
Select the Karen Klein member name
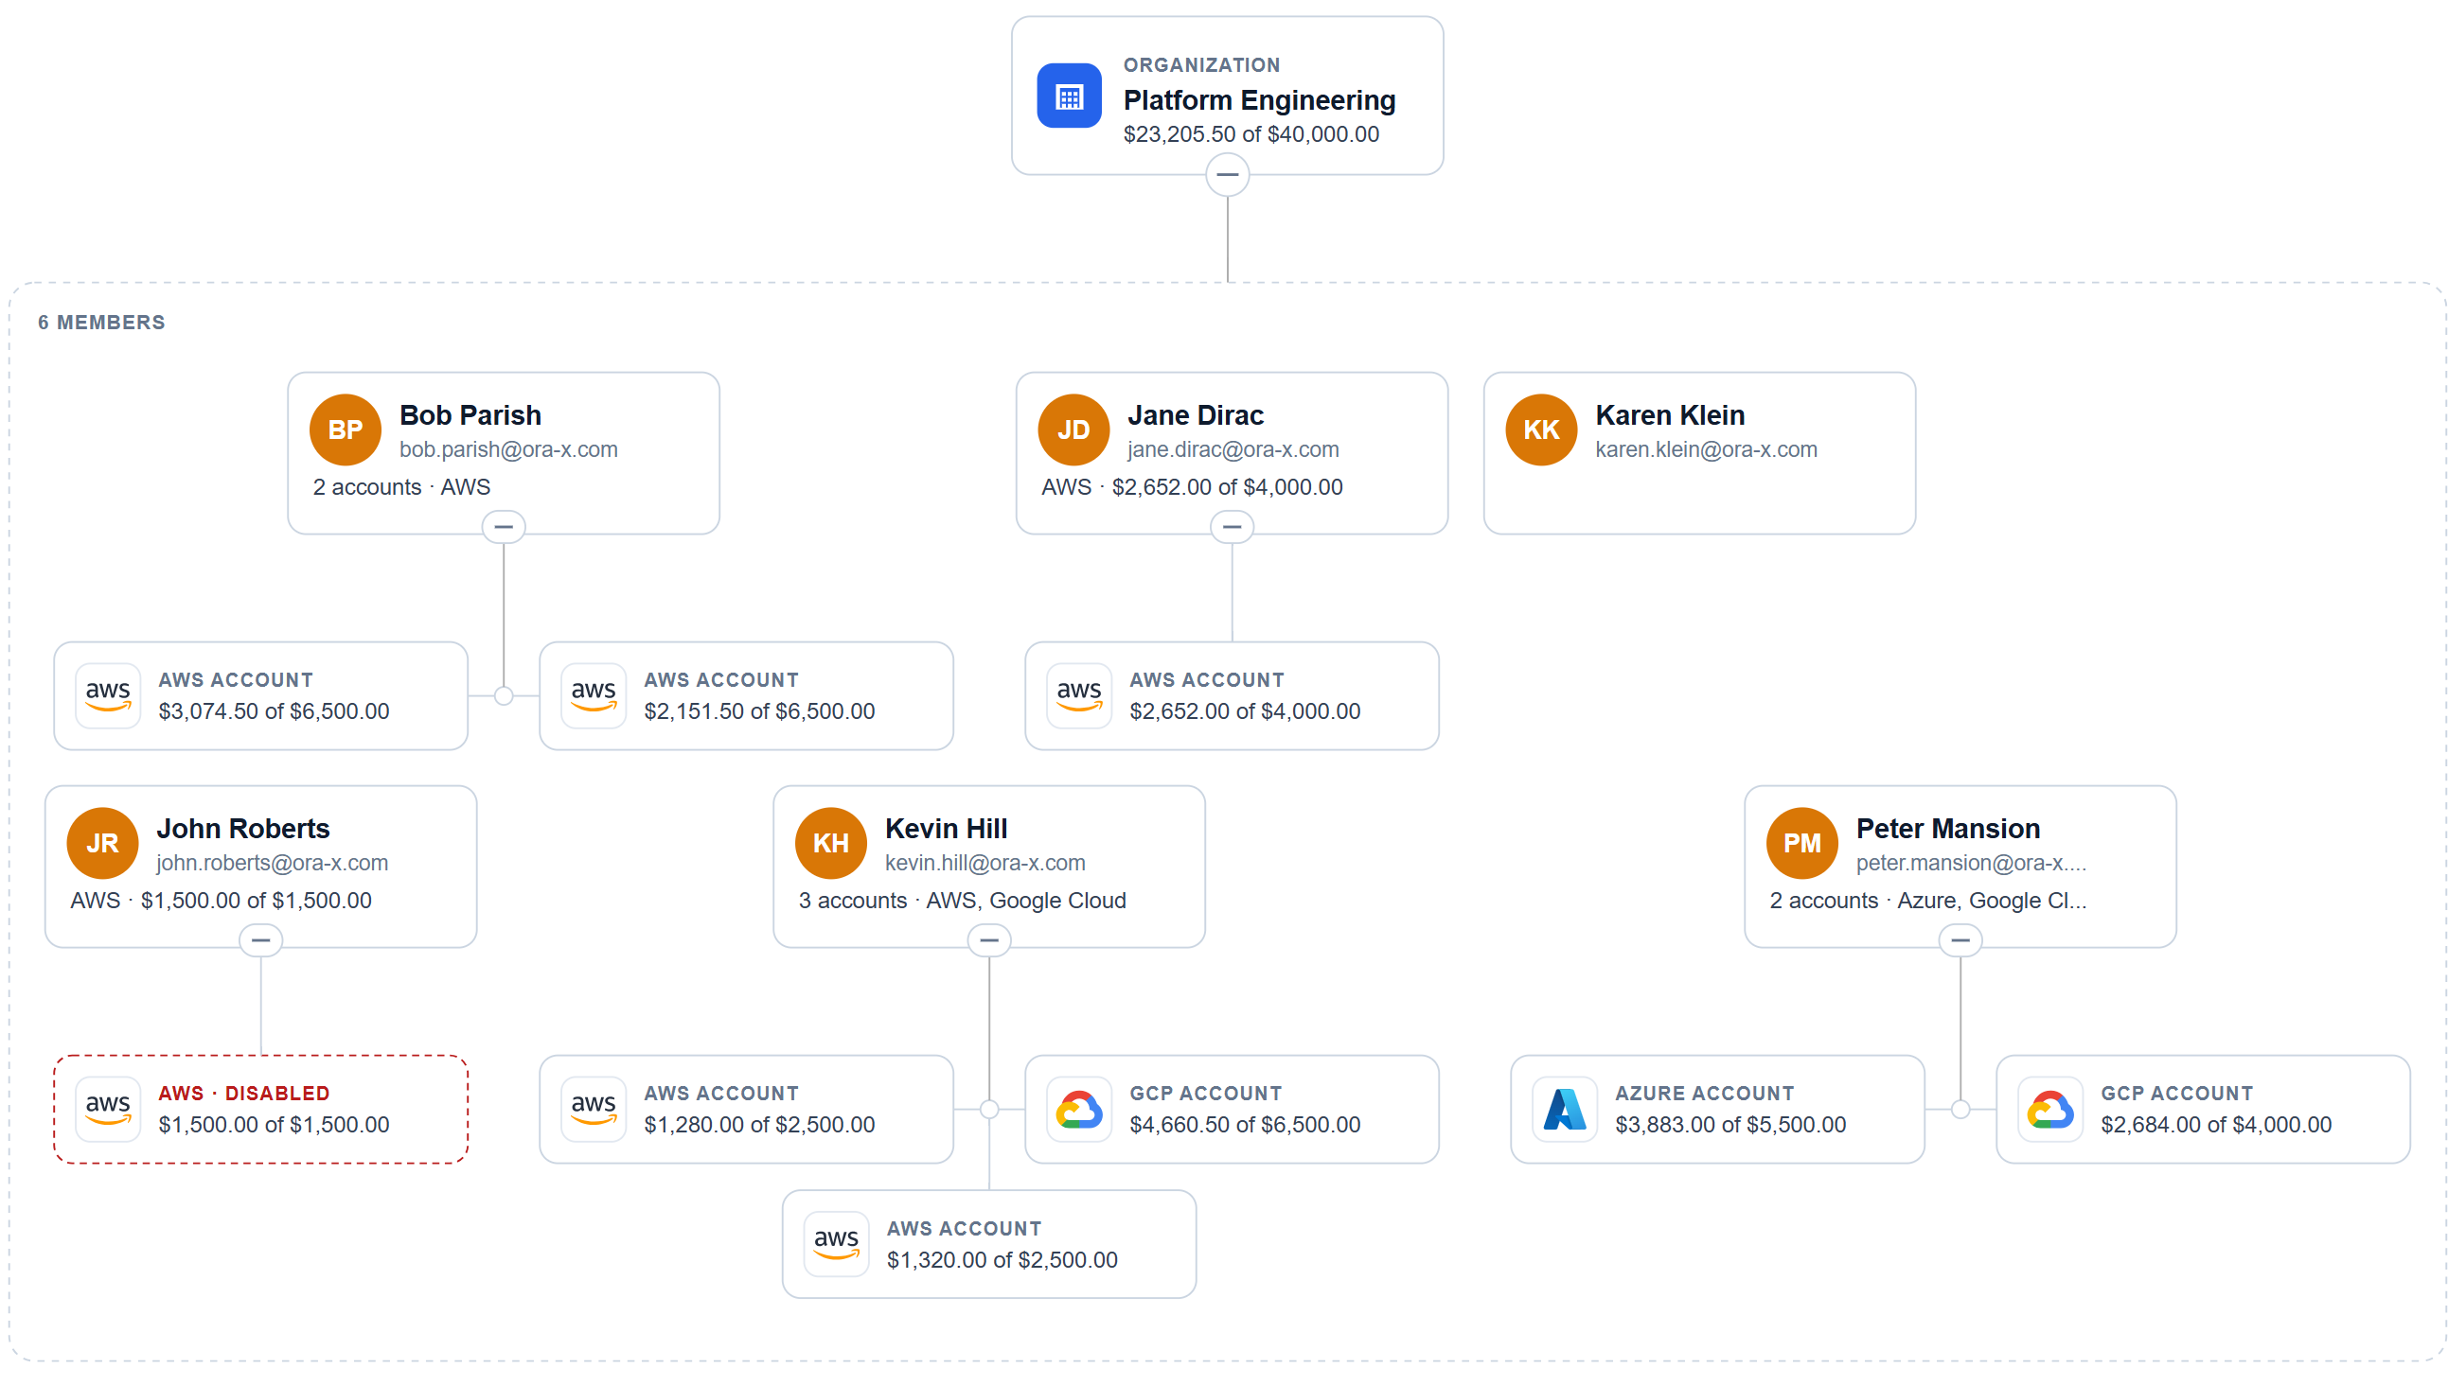(1670, 414)
